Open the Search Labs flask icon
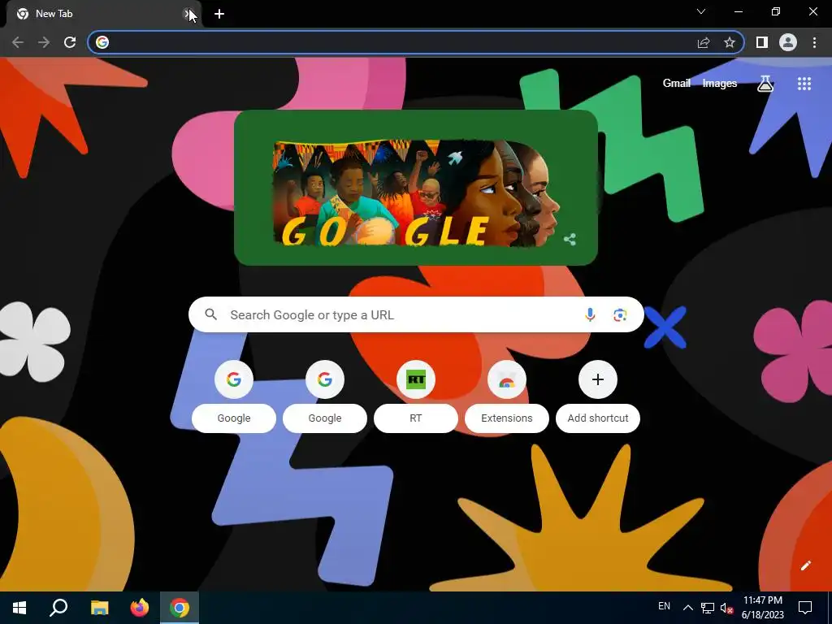Viewport: 832px width, 624px height. (765, 84)
